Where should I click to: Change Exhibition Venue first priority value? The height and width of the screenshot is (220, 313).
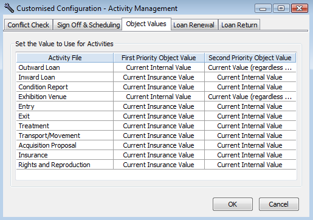159,97
